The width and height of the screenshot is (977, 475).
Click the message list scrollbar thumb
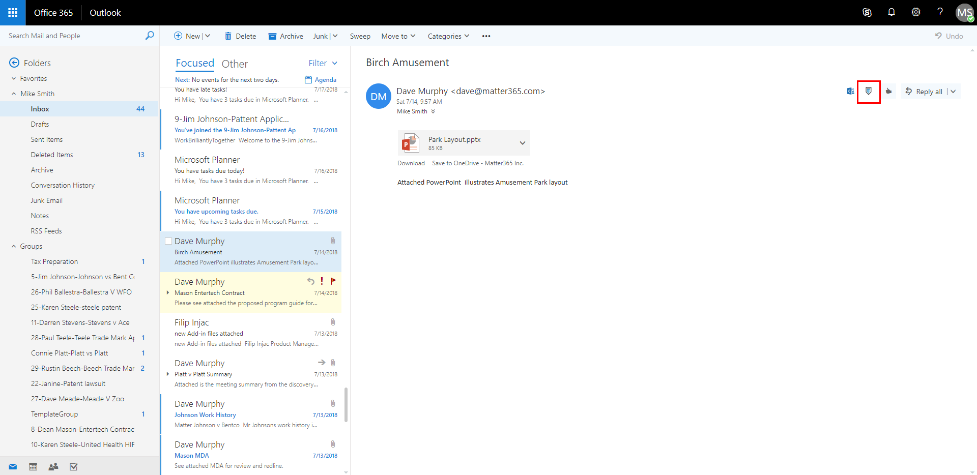coord(346,405)
